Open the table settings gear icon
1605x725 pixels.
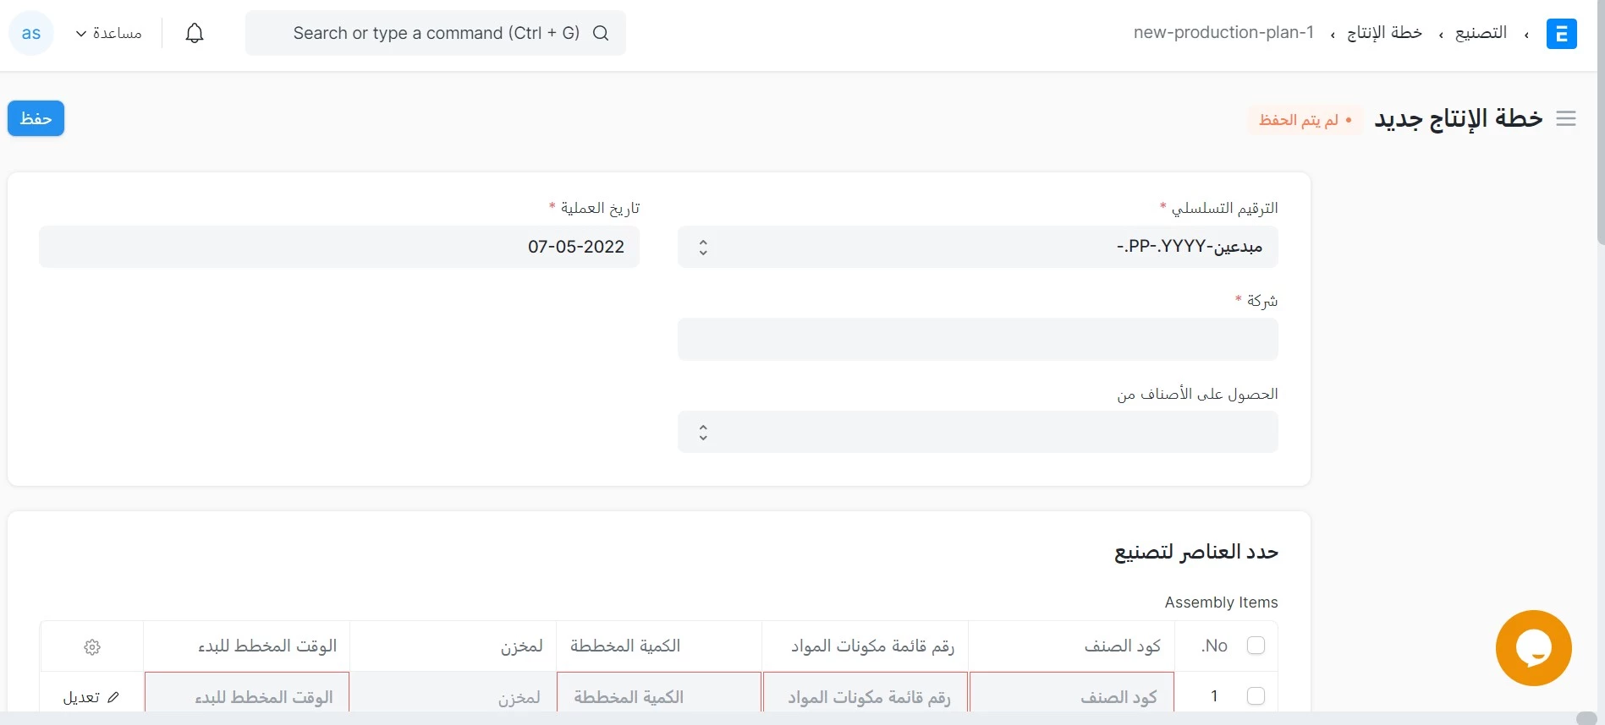click(92, 646)
